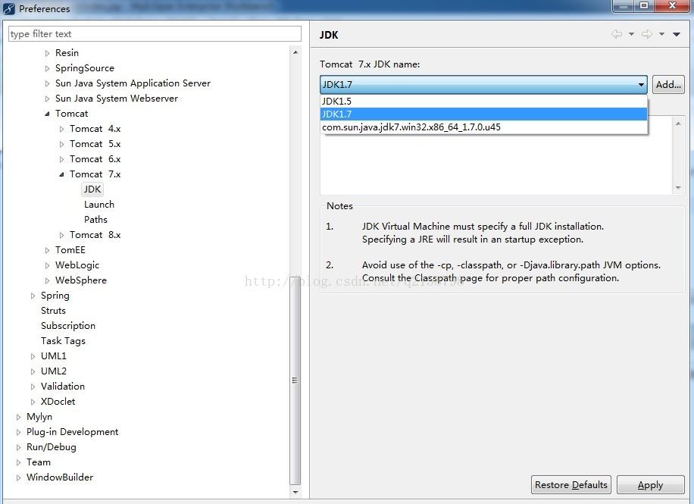Image resolution: width=694 pixels, height=504 pixels.
Task: Open the forward history dropdown arrow
Action: click(x=661, y=34)
